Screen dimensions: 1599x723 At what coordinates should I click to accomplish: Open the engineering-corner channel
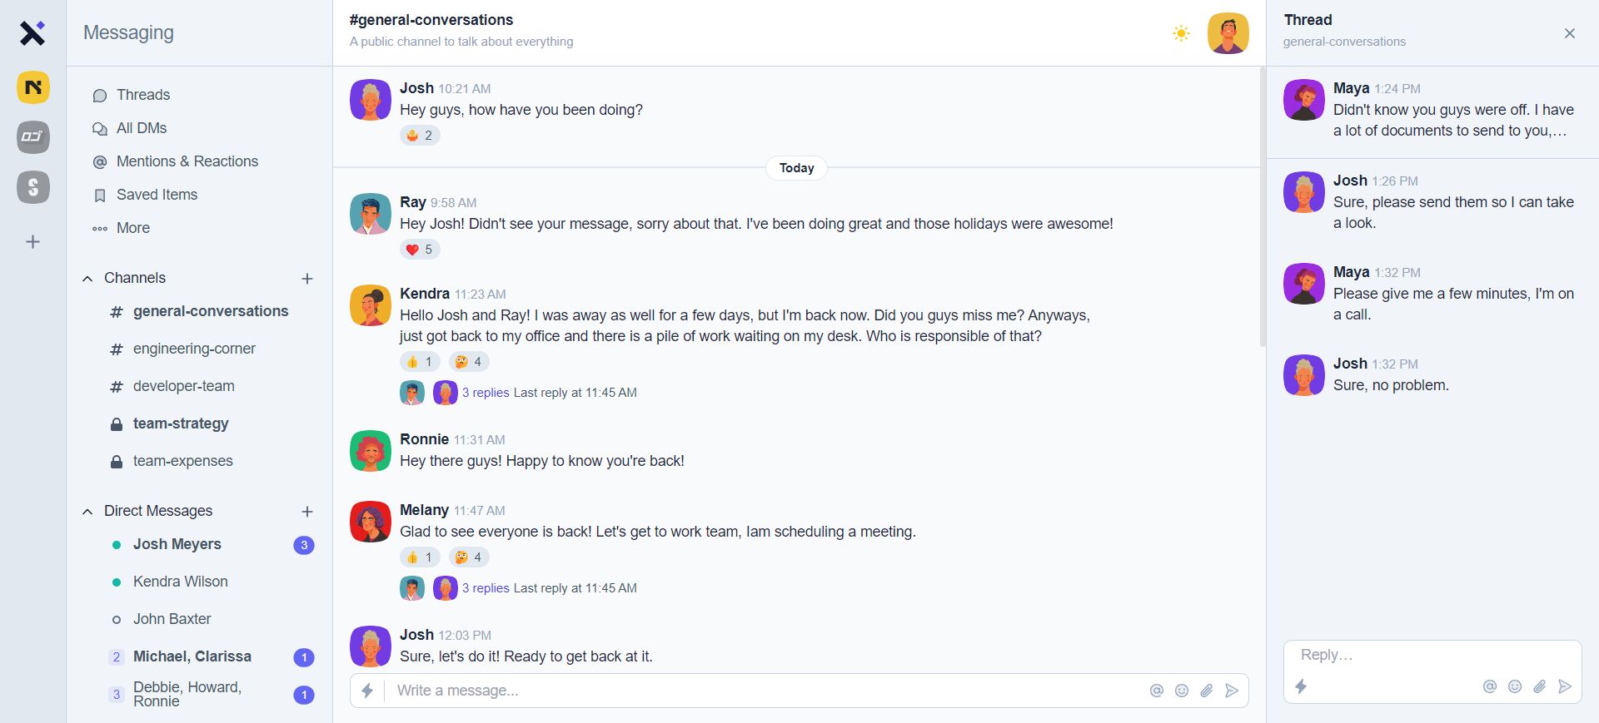point(194,349)
